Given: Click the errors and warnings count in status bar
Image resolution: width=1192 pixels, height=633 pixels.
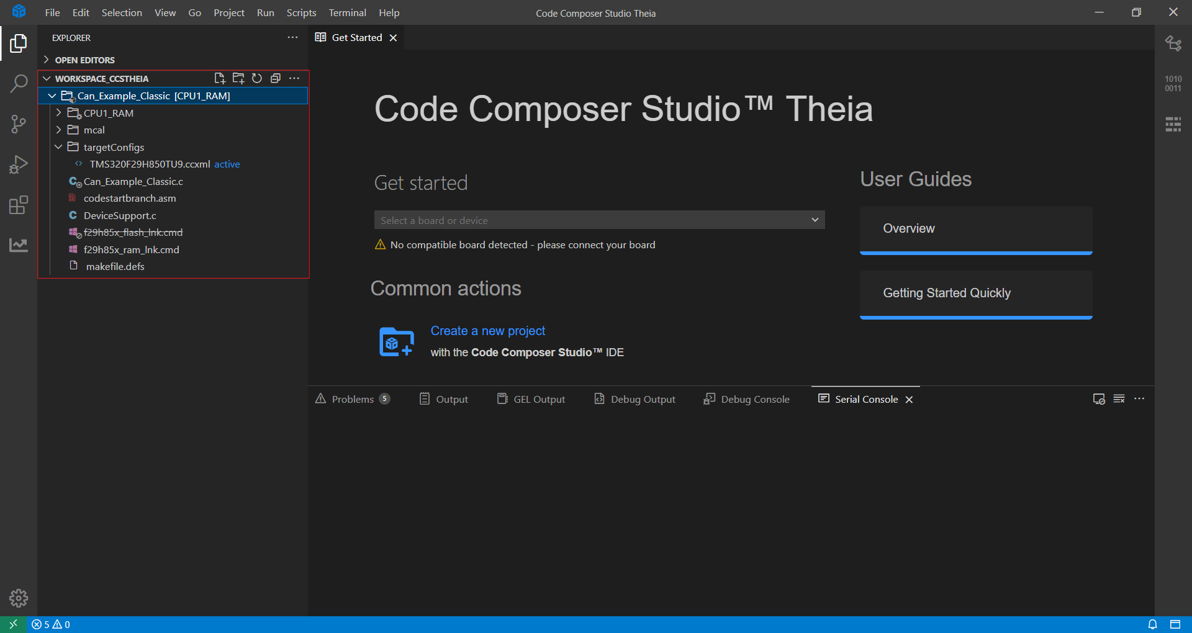Looking at the screenshot, I should coord(51,624).
